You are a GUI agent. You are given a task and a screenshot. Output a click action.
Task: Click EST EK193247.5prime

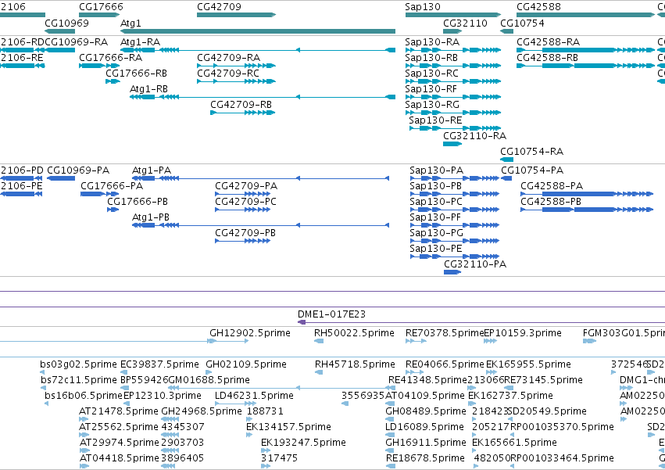pos(266,450)
